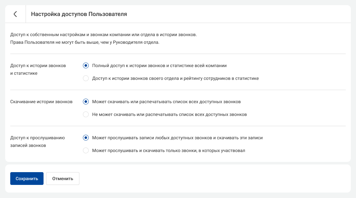Viewport: 356px width, 198px height.
Task: Click the description line starting 'Права Пользователя не могут'
Action: click(x=85, y=42)
